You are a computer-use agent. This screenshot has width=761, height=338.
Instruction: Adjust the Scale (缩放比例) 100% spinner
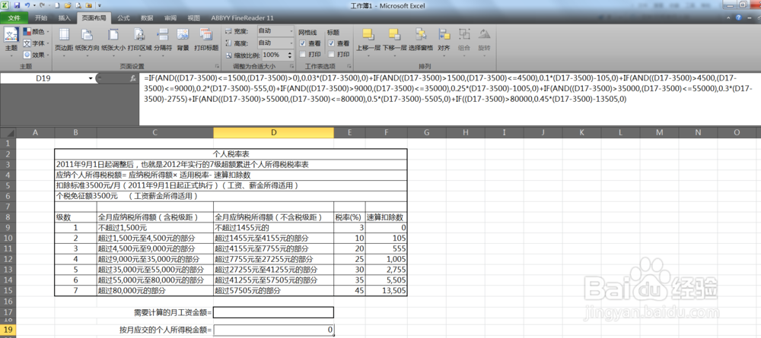tap(290, 55)
